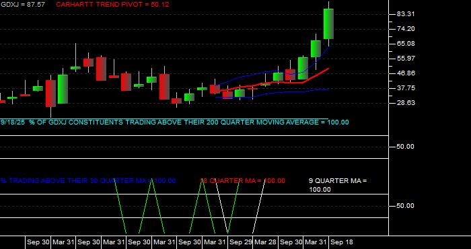Click the 83.31 price axis value
The height and width of the screenshot is (249, 471).
406,14
